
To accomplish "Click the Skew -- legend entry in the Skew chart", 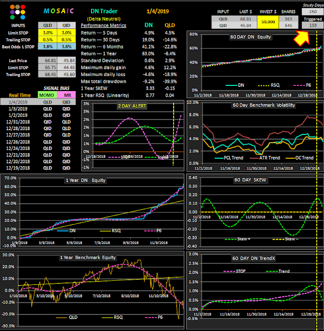I will pyautogui.click(x=285, y=239).
